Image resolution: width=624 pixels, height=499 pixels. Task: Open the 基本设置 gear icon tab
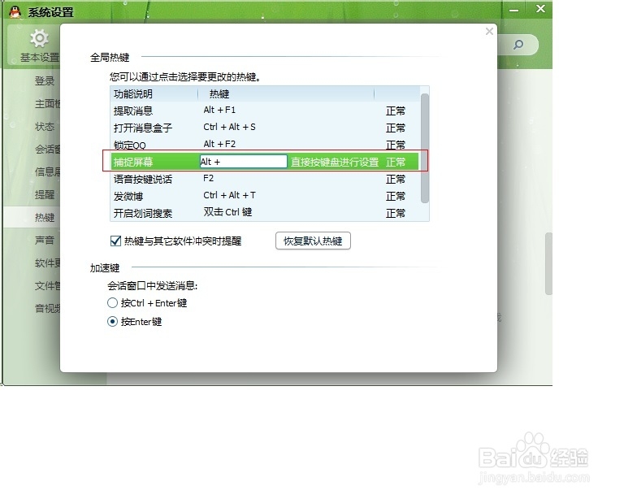pos(39,46)
